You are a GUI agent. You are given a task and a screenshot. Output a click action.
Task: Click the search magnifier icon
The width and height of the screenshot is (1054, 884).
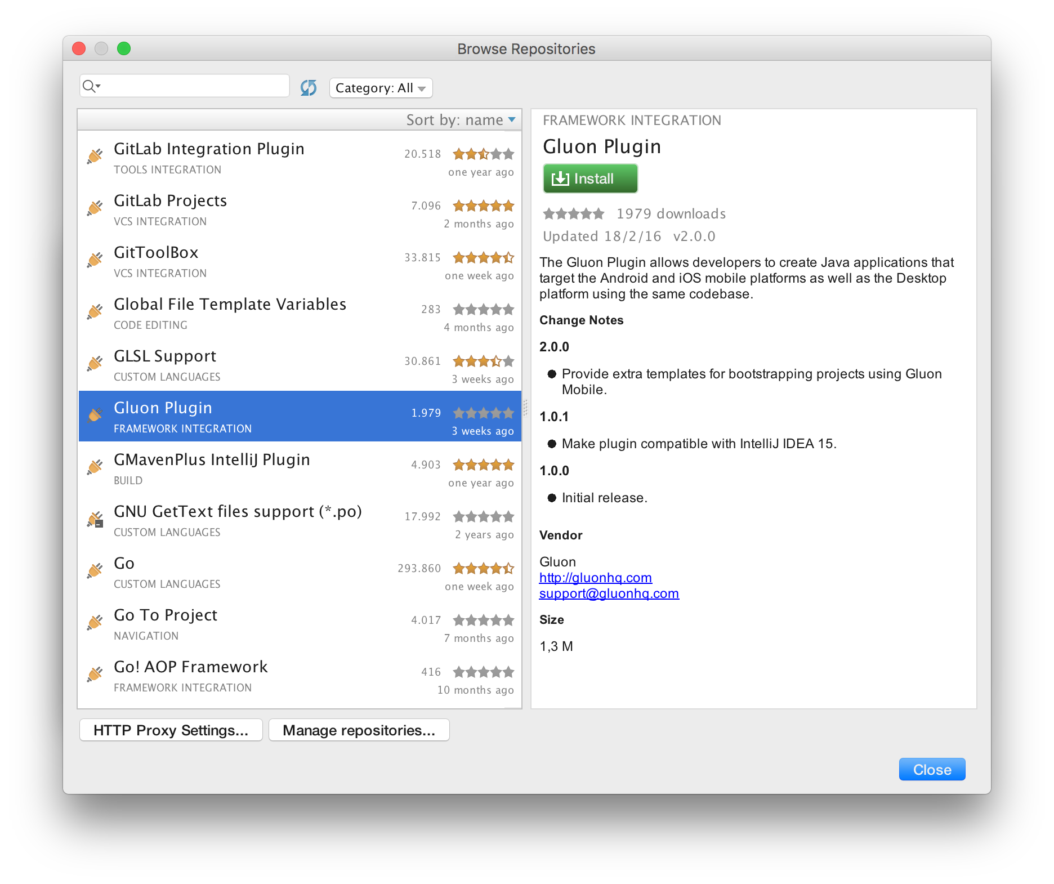(x=90, y=86)
